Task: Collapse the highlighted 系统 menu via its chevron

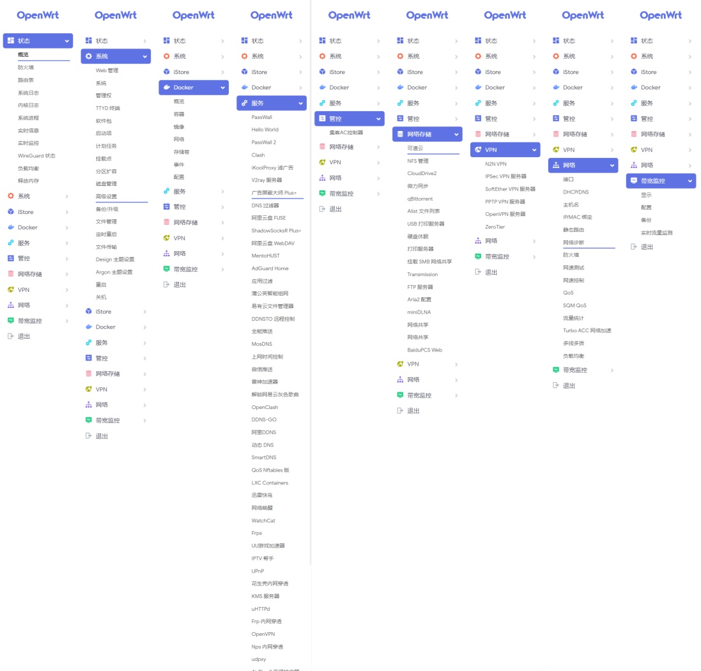Action: [144, 56]
